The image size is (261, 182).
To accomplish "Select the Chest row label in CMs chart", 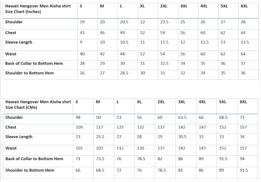I will [11, 127].
